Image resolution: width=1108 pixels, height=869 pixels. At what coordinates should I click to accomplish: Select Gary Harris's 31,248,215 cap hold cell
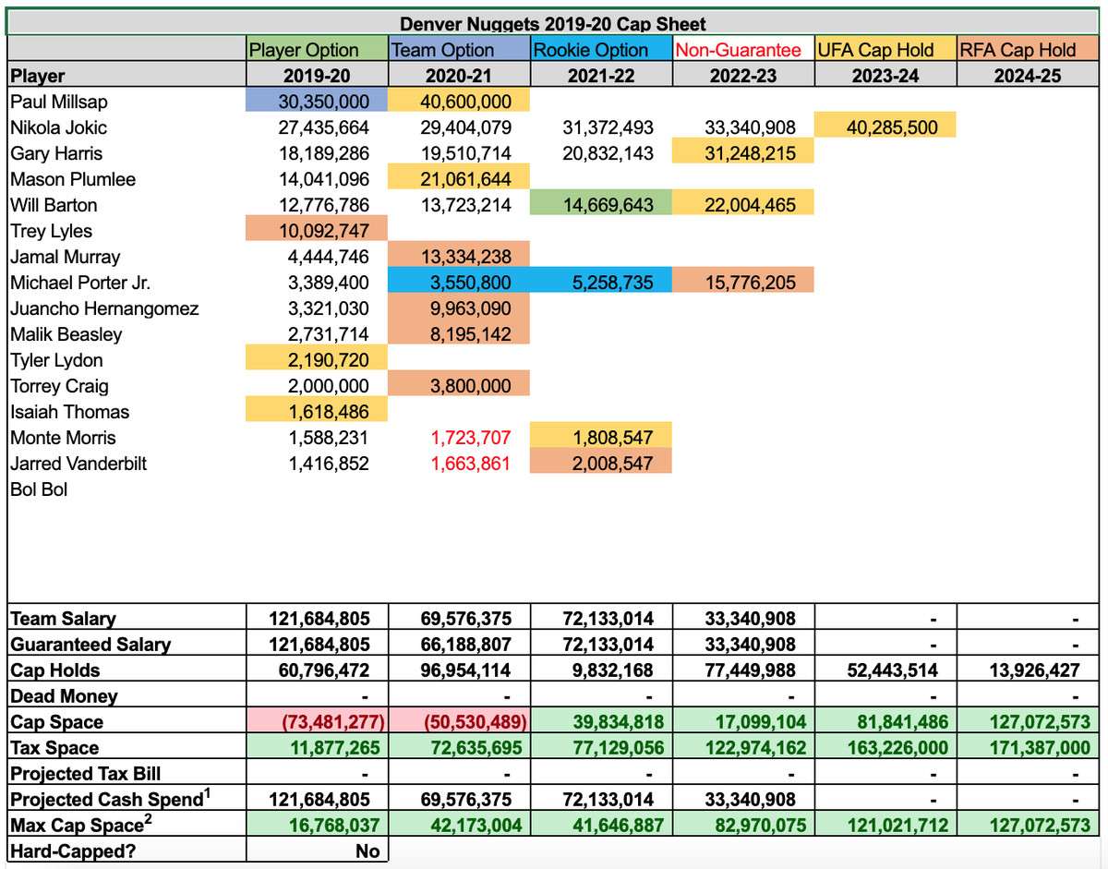tap(743, 152)
